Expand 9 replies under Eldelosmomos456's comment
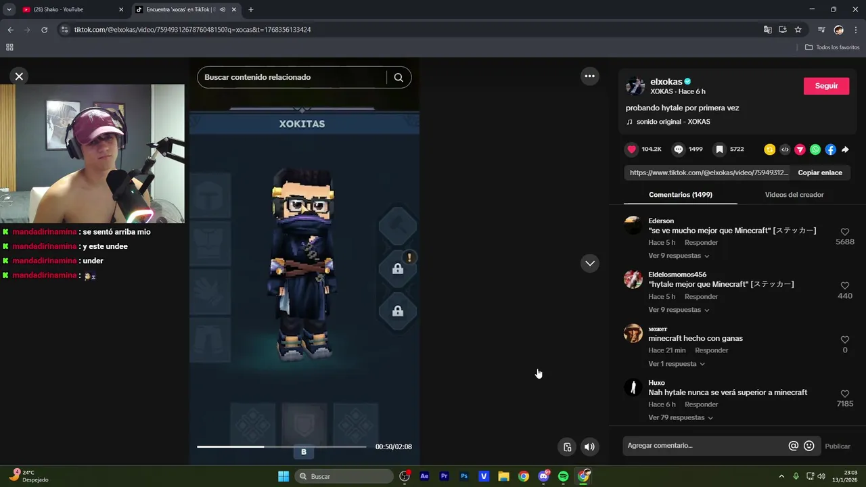This screenshot has height=487, width=866. (x=679, y=310)
